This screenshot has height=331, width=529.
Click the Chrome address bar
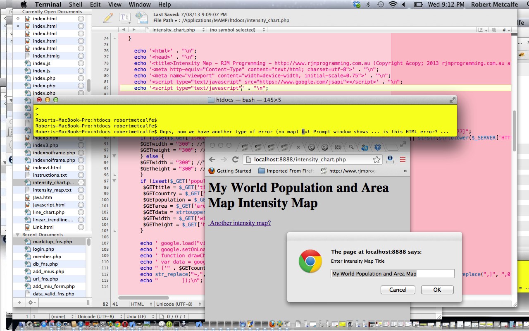(312, 159)
